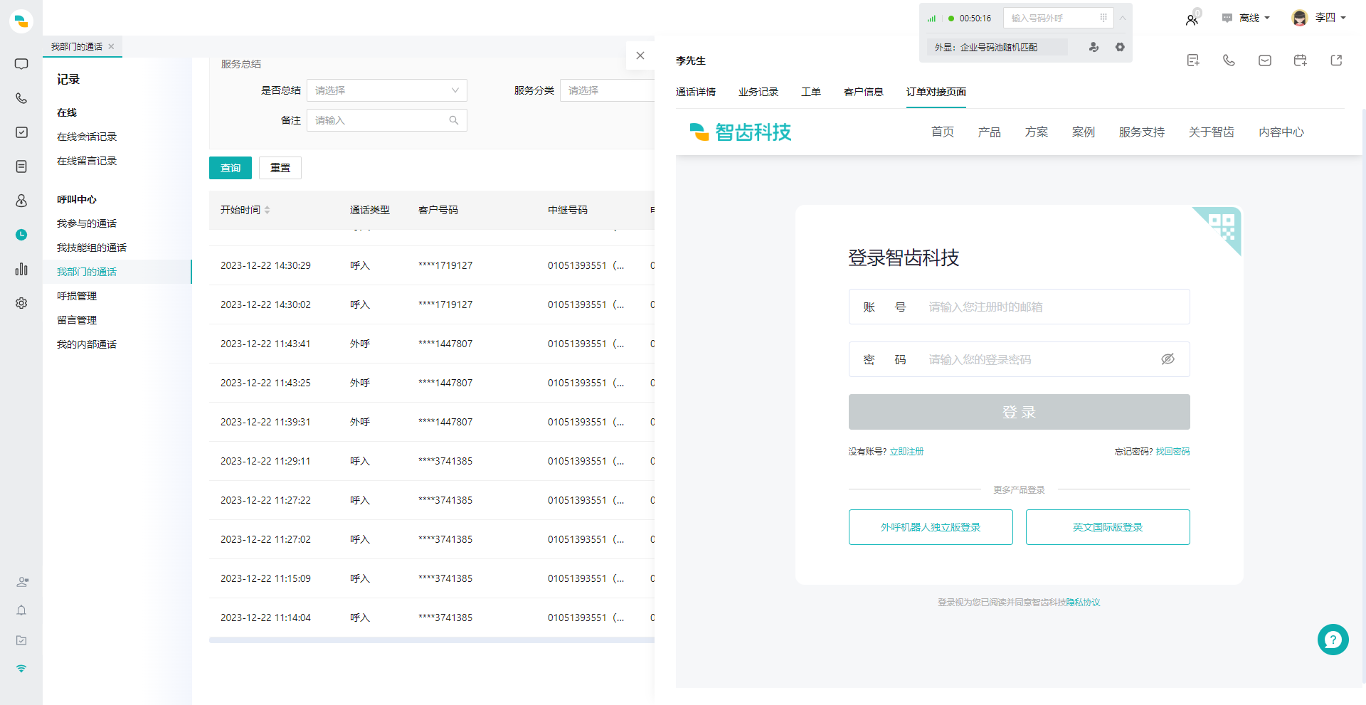Open the 李四 user menu dropdown
The height and width of the screenshot is (705, 1366).
pos(1318,18)
